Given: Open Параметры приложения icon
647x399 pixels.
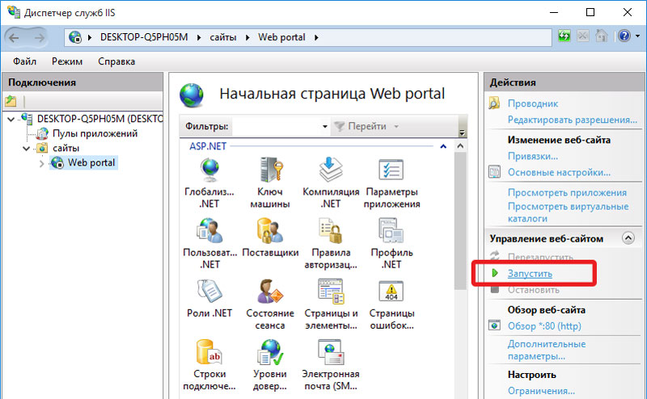Looking at the screenshot, I should point(391,170).
